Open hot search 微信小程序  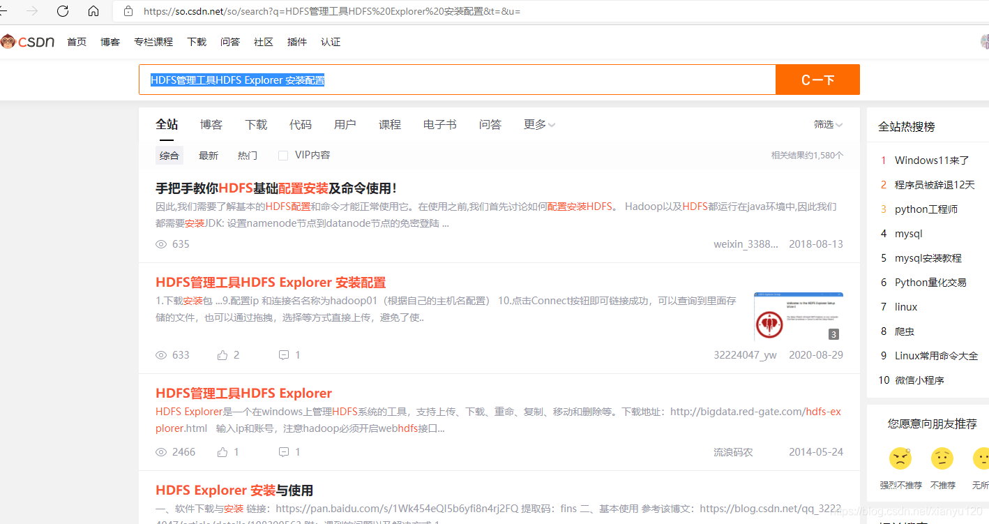point(919,380)
